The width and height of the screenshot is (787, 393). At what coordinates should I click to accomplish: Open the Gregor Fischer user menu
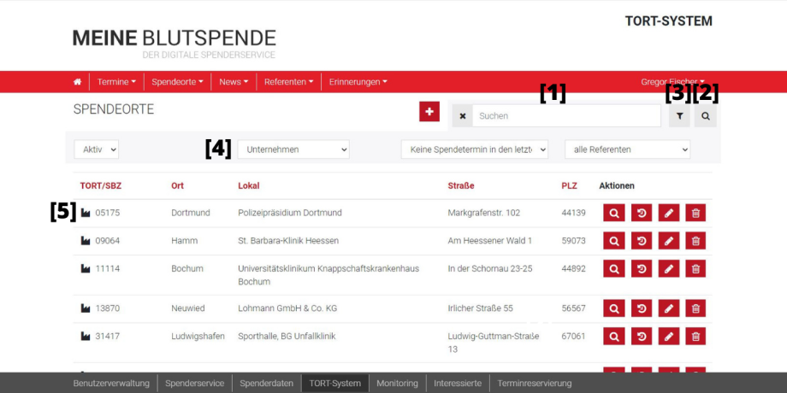(672, 82)
